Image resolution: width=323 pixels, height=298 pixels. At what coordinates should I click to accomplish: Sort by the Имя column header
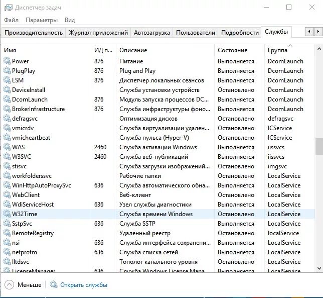coord(46,50)
